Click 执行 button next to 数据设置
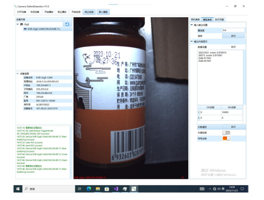 click(x=233, y=47)
